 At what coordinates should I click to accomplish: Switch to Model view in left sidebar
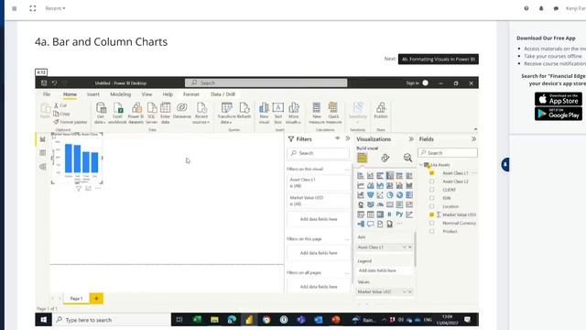43,167
